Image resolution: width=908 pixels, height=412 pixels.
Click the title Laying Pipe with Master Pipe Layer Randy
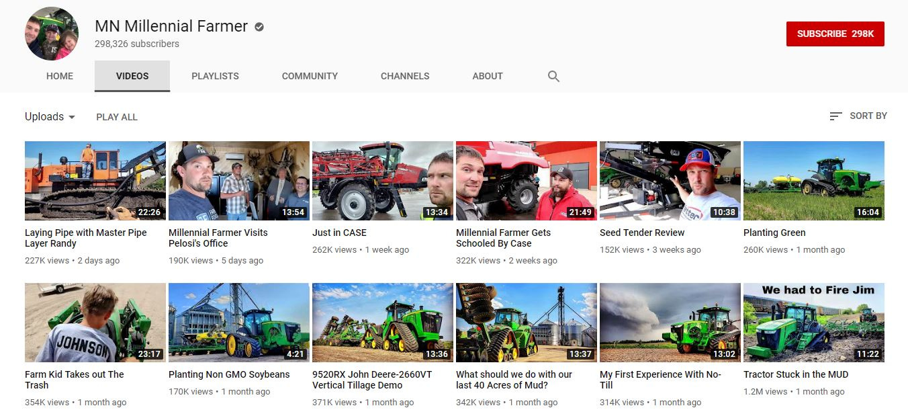86,238
